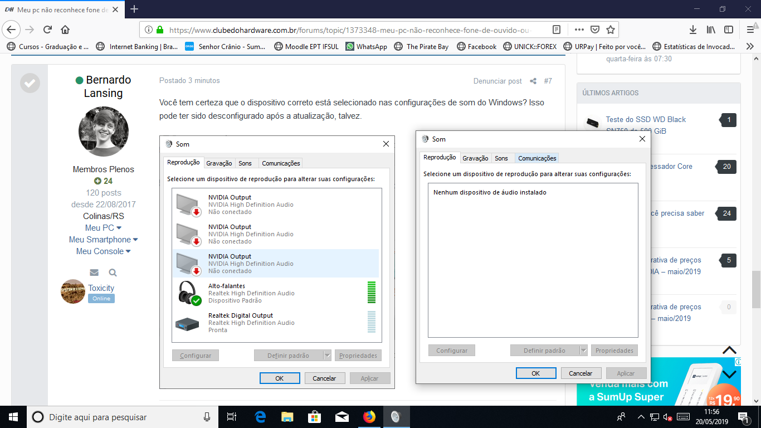Image resolution: width=761 pixels, height=428 pixels.
Task: Open the notification action center
Action: coord(743,417)
